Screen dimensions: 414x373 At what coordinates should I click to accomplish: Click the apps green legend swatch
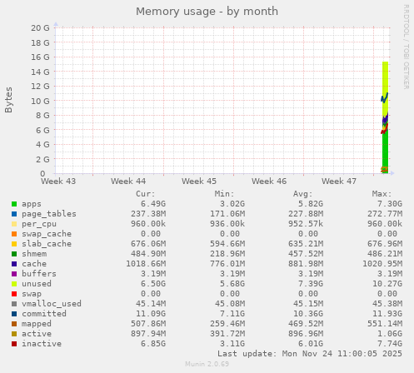pos(14,204)
